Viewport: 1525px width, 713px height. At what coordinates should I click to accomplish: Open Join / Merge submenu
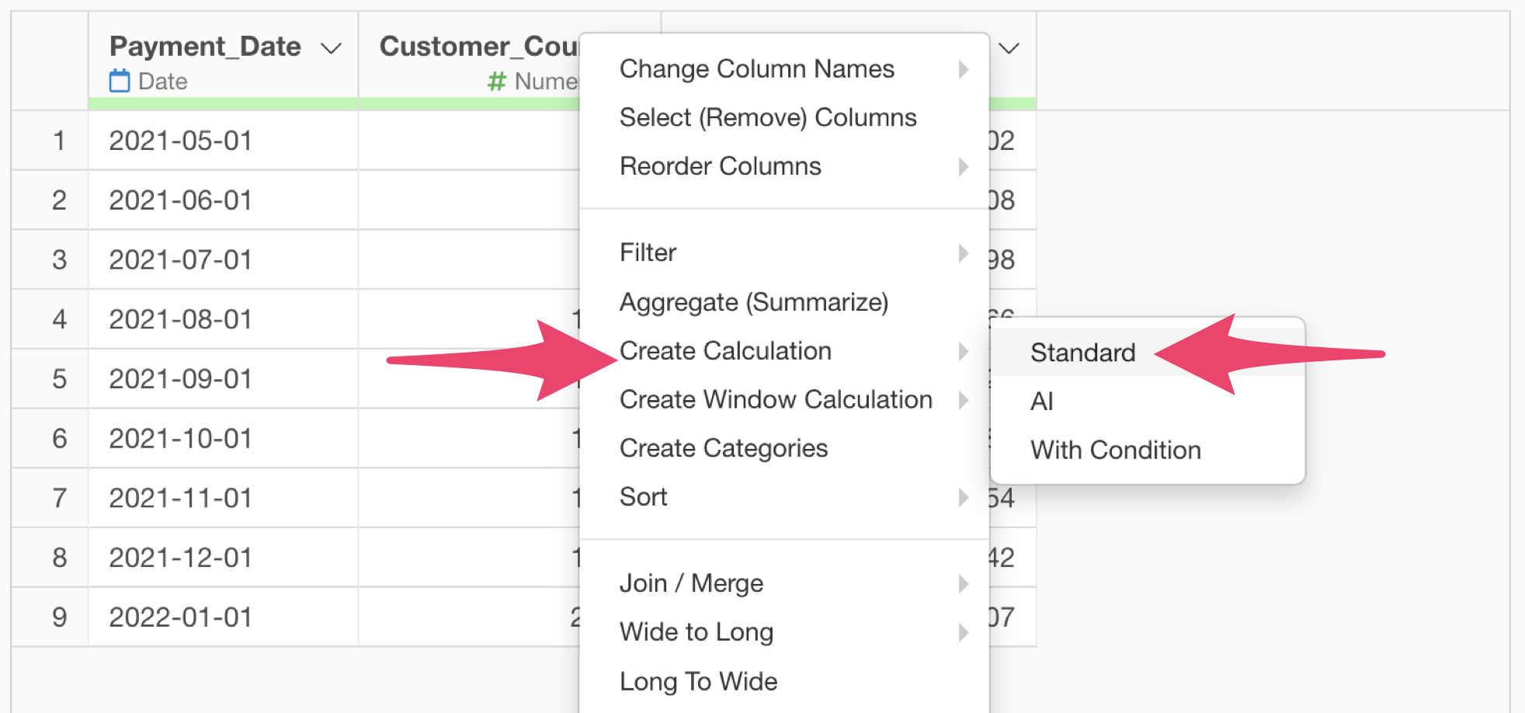[784, 583]
